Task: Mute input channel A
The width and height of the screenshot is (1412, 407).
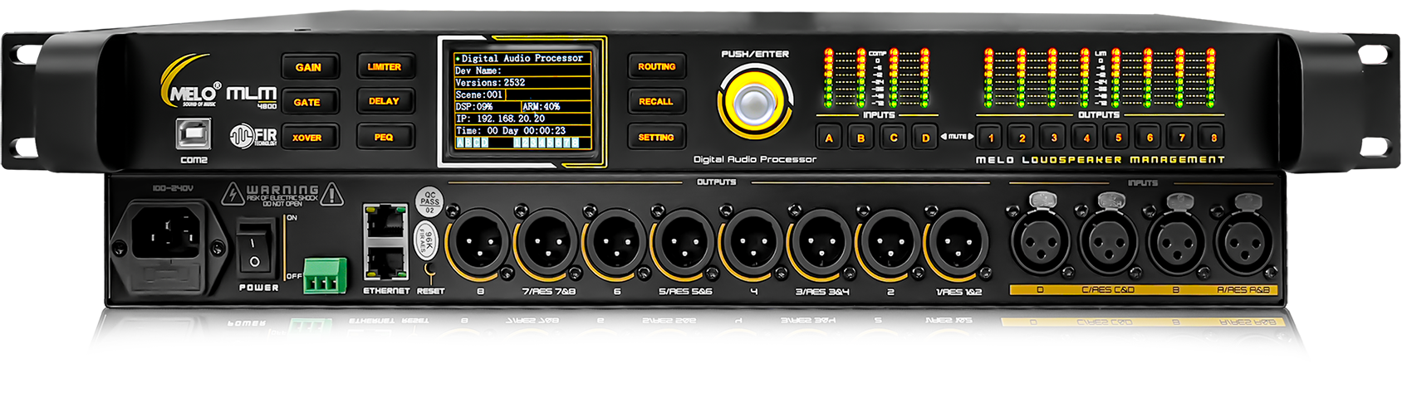Action: coord(829,138)
